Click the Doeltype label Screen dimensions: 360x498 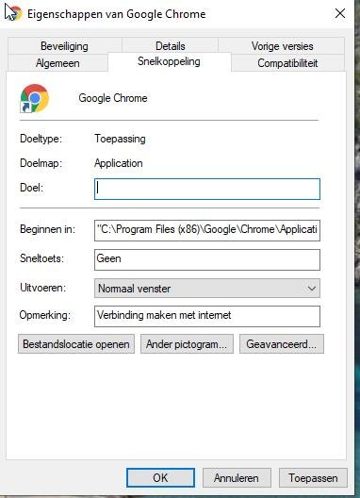(41, 139)
